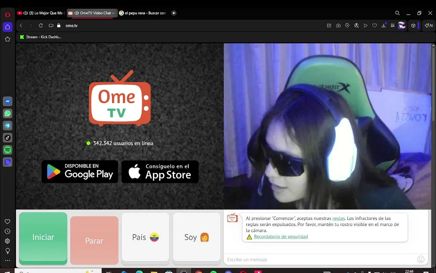Open the downloads icon in toolbar
The height and width of the screenshot is (273, 436).
point(384,25)
